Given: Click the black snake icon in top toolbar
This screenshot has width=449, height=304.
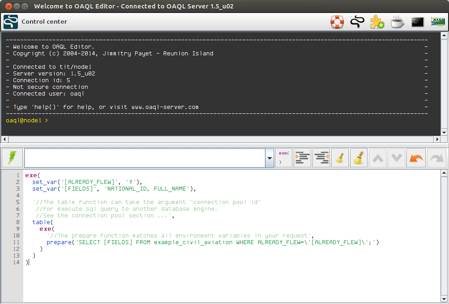Looking at the screenshot, I should point(357,22).
